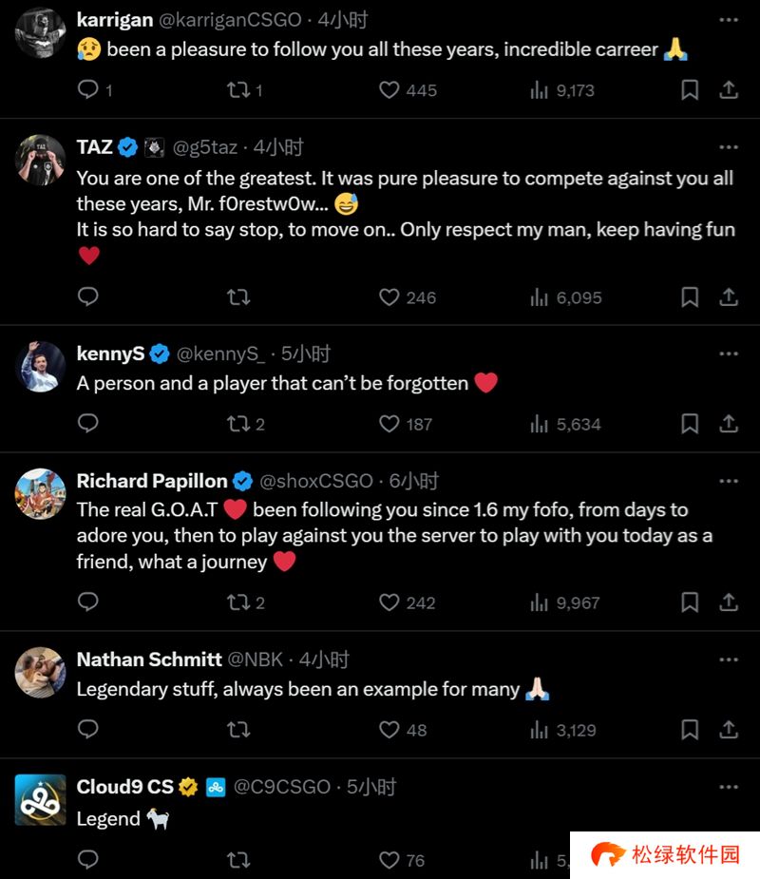760x879 pixels.
Task: Retweet karrigan's farewell message
Action: tap(238, 90)
